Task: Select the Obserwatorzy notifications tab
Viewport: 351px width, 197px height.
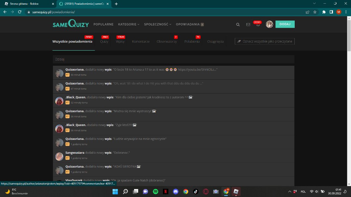Action: click(167, 42)
